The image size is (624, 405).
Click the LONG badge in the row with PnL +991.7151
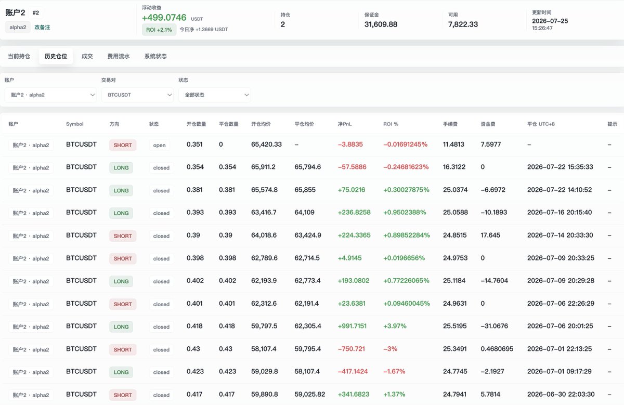[121, 327]
